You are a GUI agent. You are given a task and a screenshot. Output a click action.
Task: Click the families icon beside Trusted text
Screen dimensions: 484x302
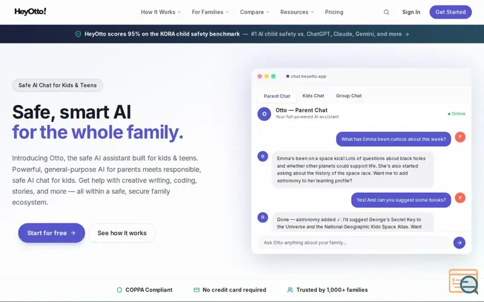290,290
